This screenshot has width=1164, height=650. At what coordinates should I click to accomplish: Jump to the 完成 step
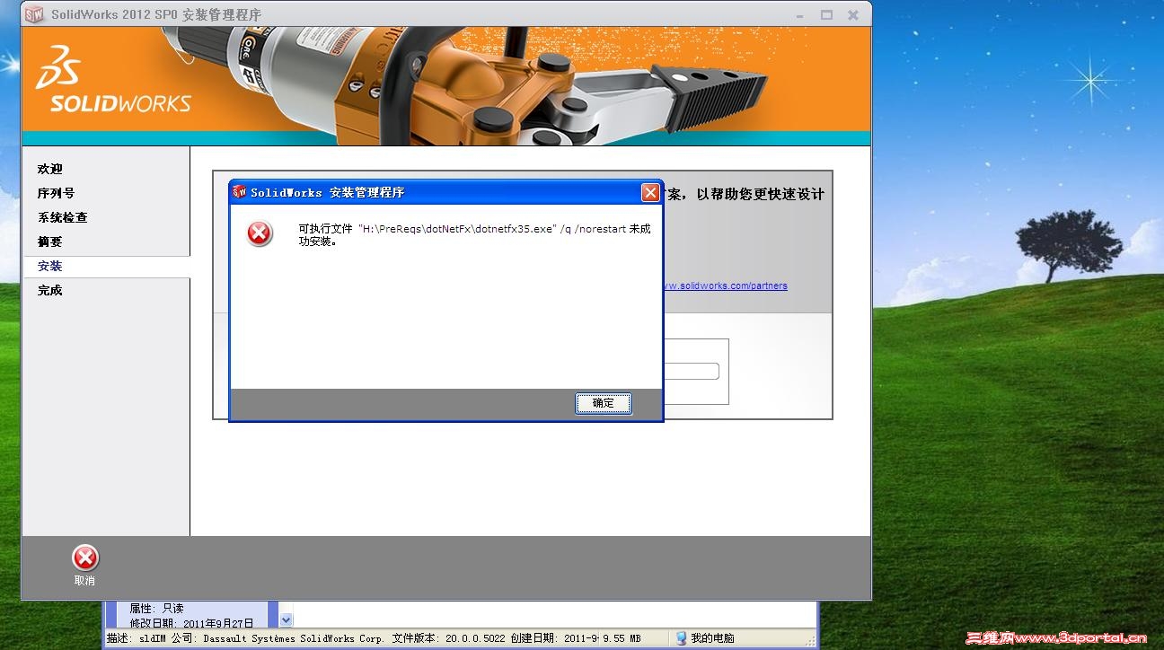tap(50, 290)
